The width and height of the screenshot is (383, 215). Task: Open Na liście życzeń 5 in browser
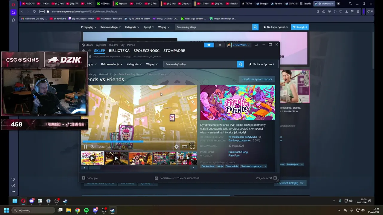tap(275, 27)
